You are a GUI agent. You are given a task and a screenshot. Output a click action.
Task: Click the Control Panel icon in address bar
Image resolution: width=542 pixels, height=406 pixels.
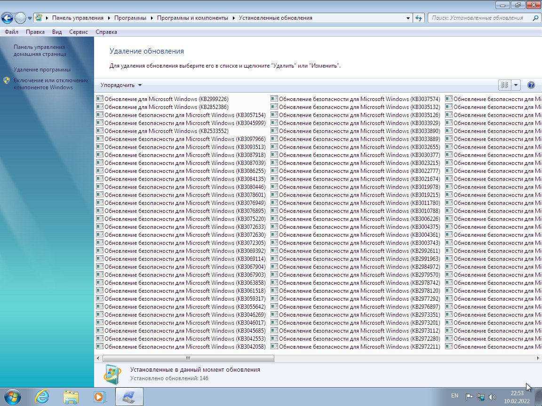pyautogui.click(x=39, y=17)
